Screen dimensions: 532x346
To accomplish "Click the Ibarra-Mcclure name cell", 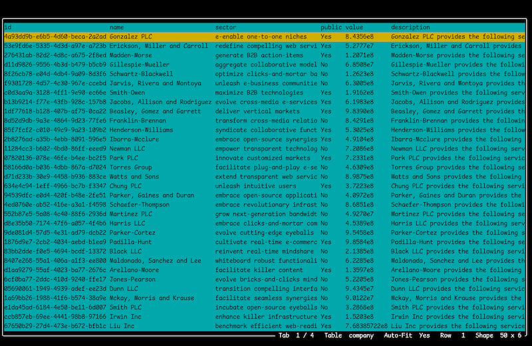I will pos(134,139).
